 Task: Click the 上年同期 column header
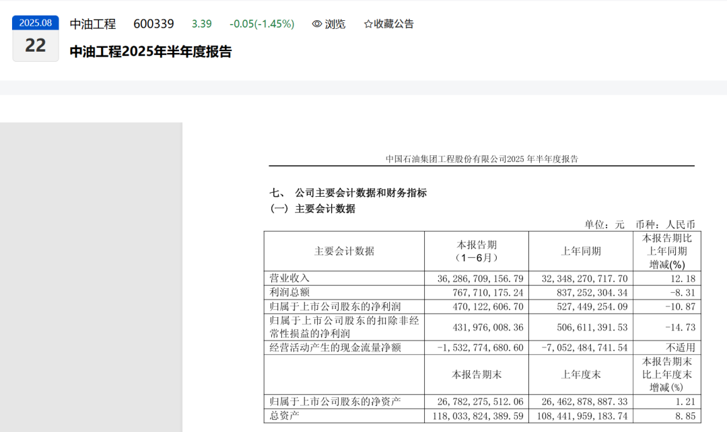pyautogui.click(x=581, y=251)
